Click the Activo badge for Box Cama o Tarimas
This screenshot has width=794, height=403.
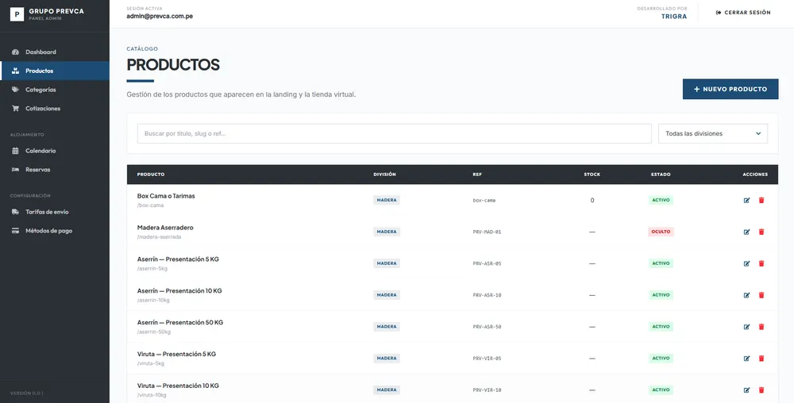(x=661, y=200)
